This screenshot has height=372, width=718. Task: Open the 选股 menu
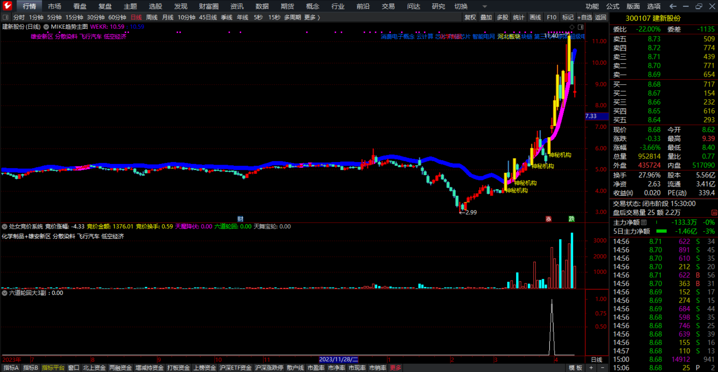[156, 6]
